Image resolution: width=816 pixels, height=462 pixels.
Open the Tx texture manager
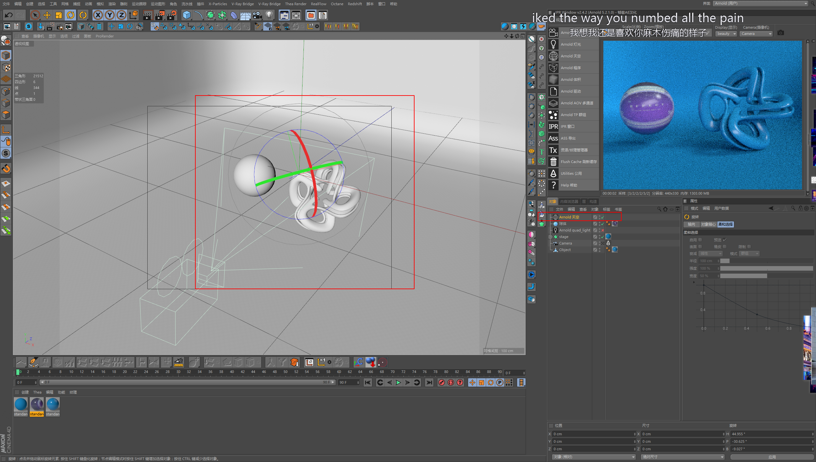[x=553, y=150]
